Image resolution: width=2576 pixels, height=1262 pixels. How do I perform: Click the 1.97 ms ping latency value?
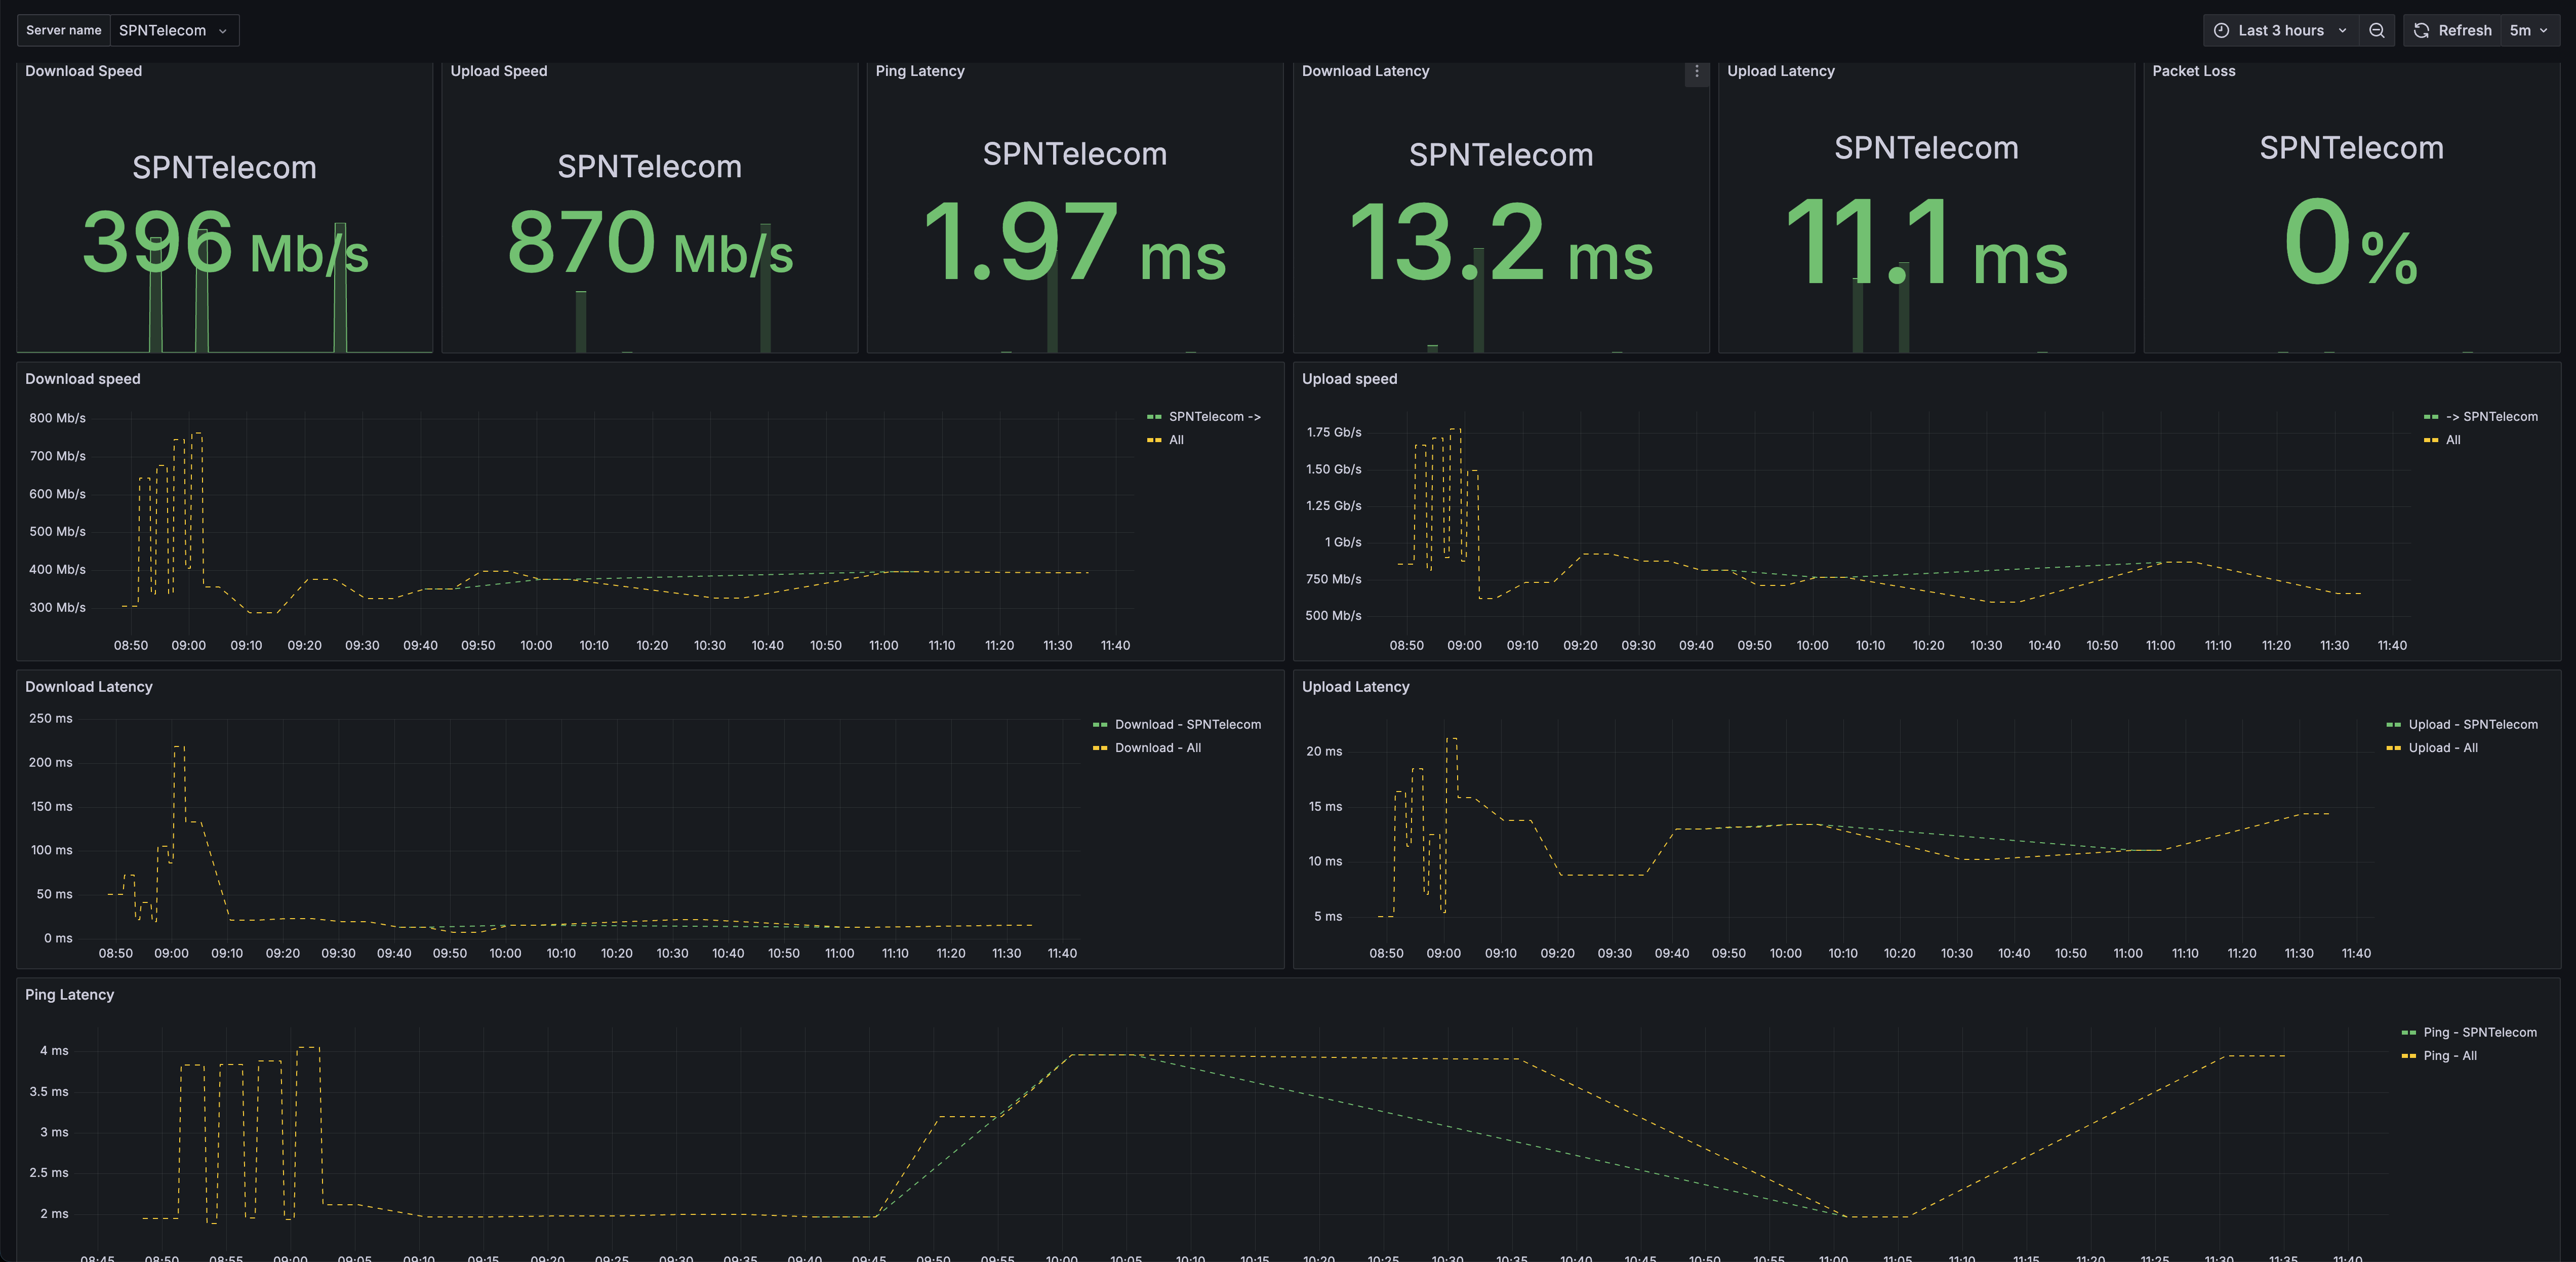[x=1074, y=242]
